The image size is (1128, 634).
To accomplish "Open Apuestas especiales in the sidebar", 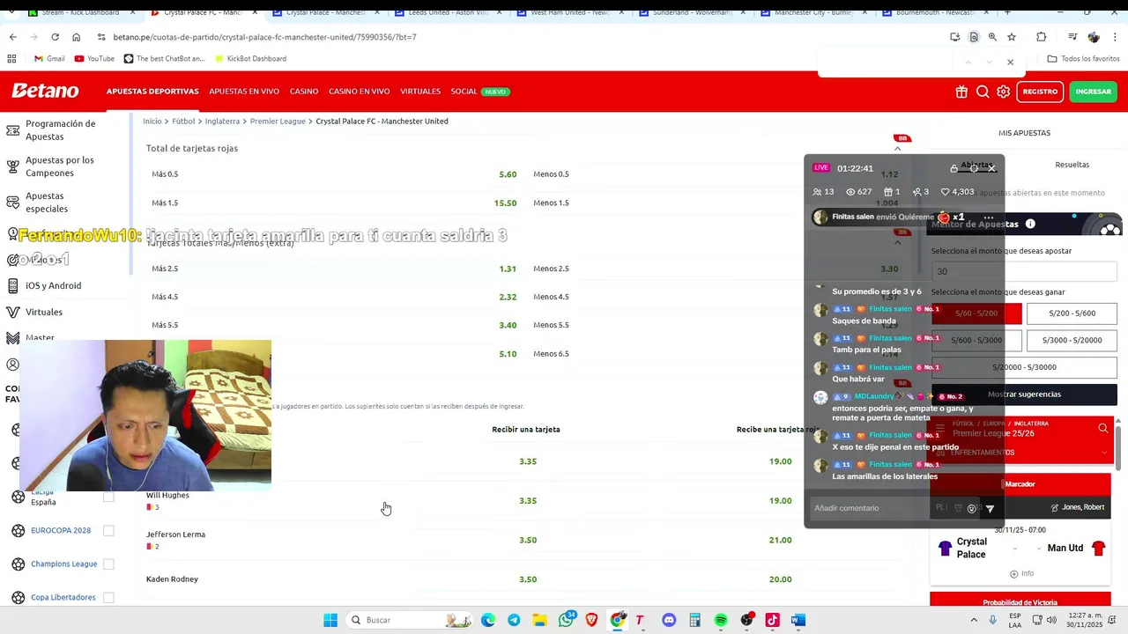I will (x=47, y=203).
